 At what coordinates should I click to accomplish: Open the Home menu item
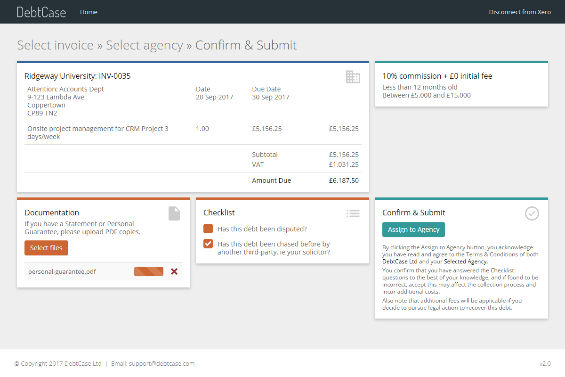(x=89, y=12)
